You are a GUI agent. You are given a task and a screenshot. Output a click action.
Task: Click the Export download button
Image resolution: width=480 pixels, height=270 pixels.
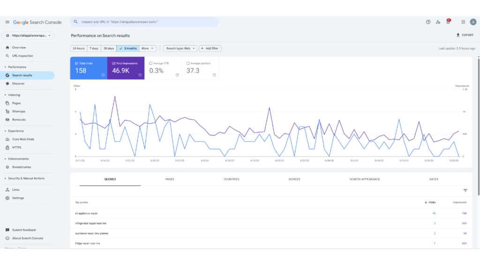point(465,35)
